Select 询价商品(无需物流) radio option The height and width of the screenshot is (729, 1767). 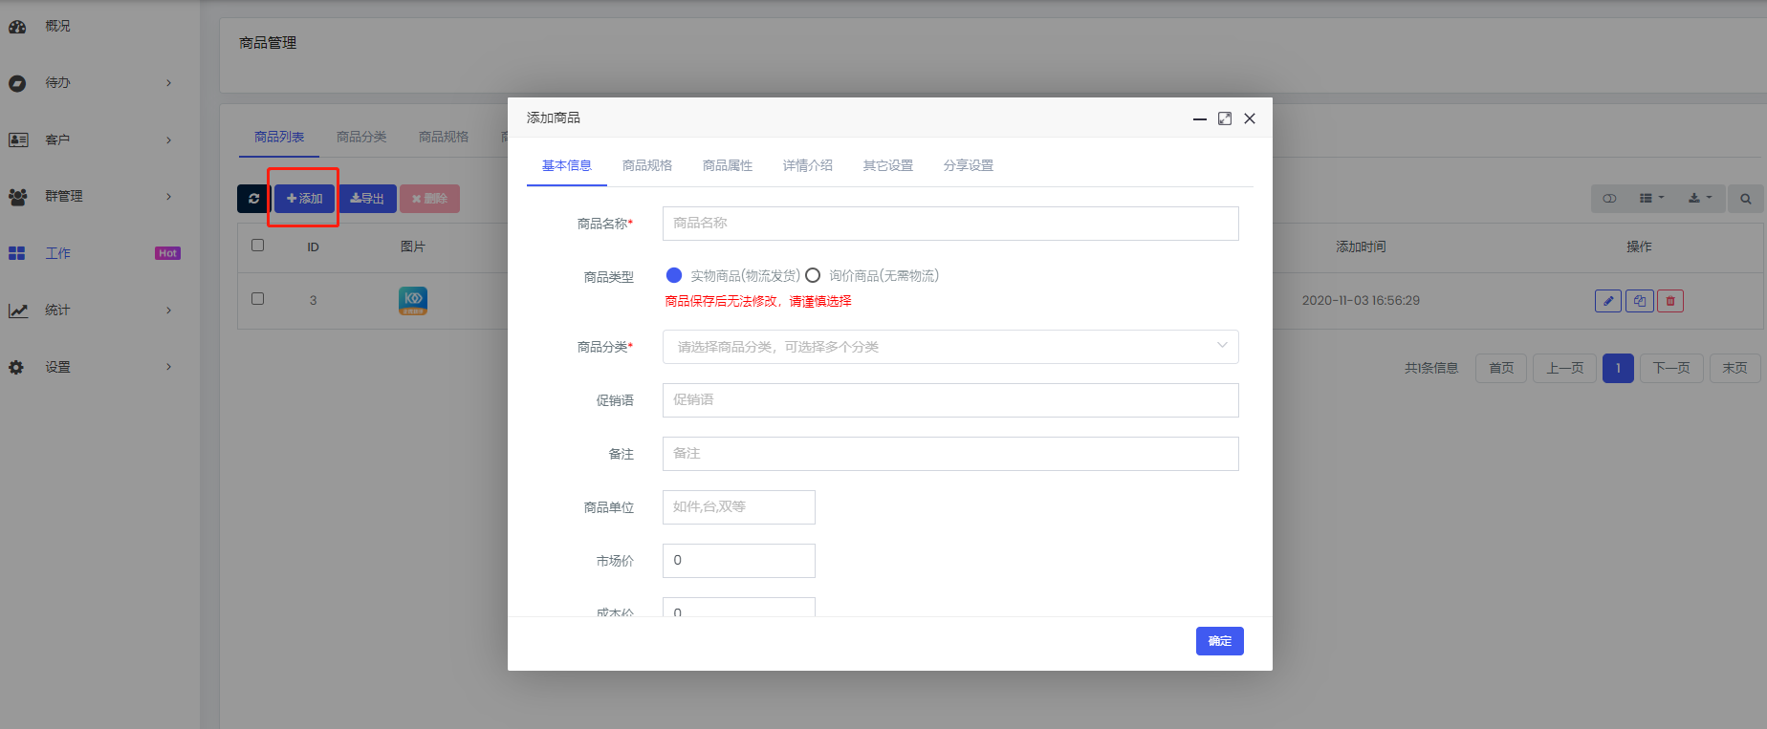click(813, 275)
